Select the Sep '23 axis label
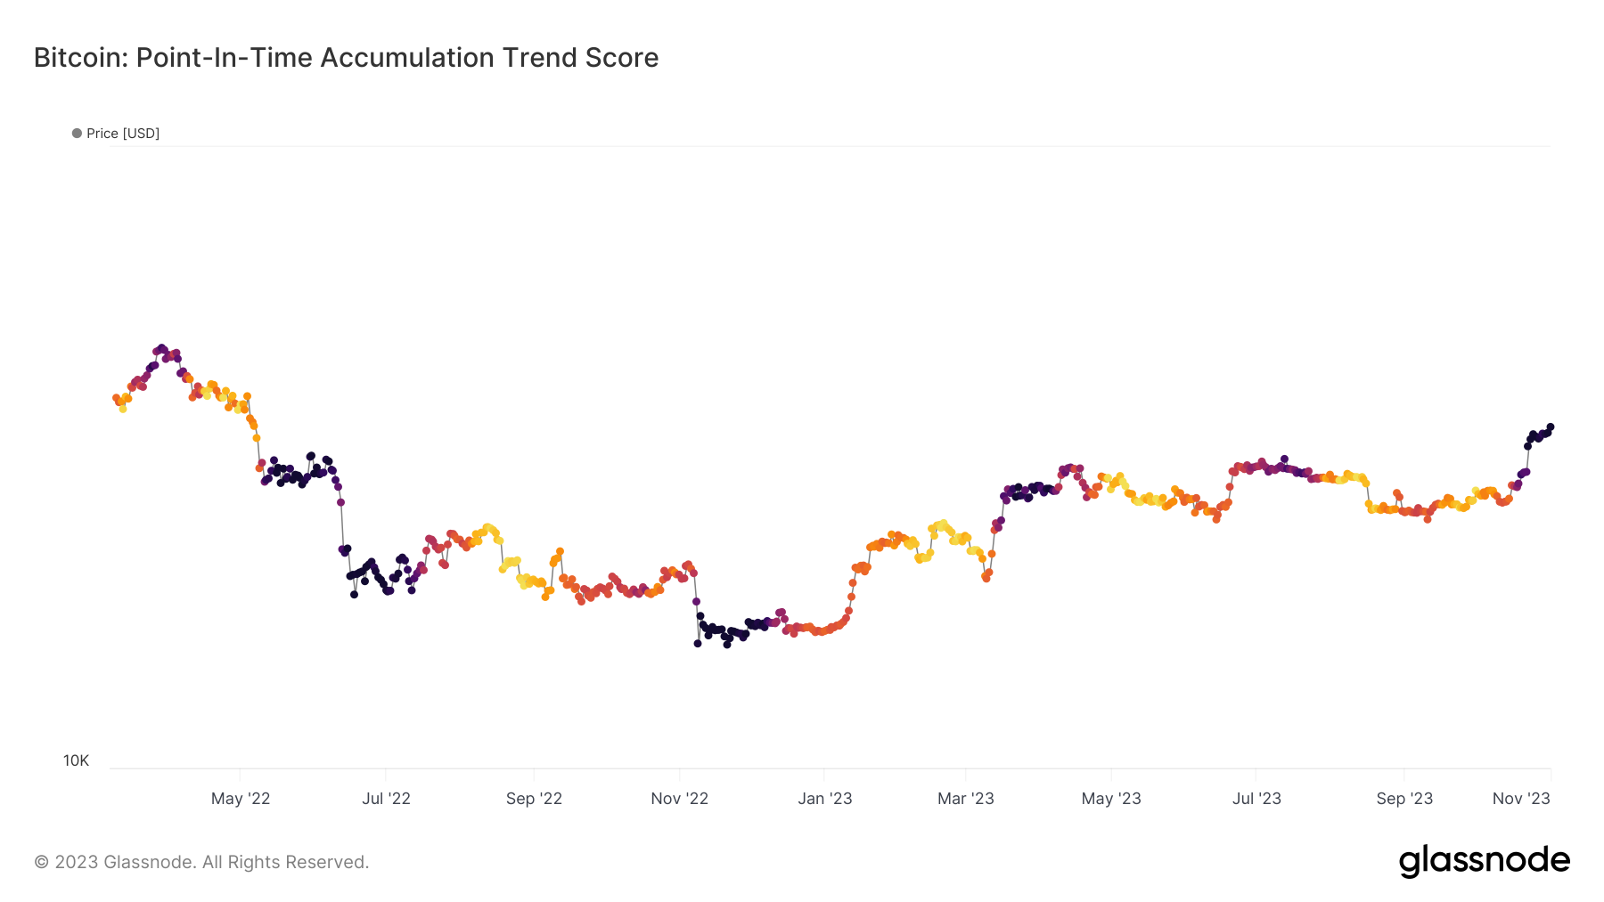The height and width of the screenshot is (902, 1604). 1404,799
